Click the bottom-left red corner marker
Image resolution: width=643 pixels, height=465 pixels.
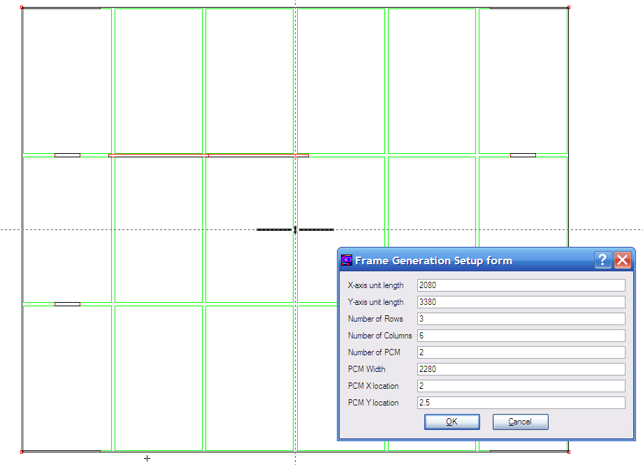22,452
